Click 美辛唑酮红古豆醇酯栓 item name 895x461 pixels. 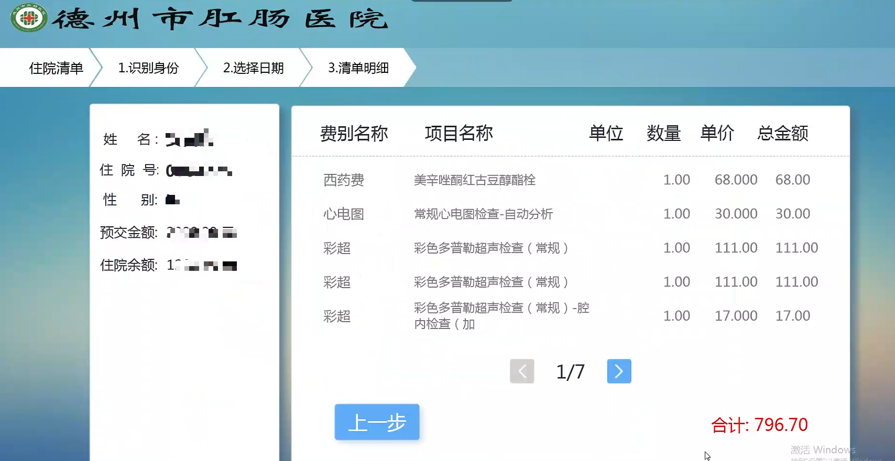tap(474, 180)
